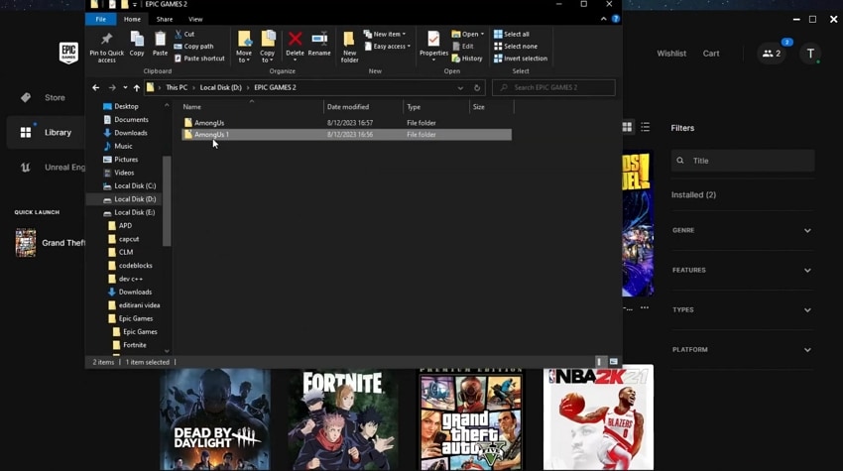Click Edit in Open group
The width and height of the screenshot is (843, 471).
(463, 47)
